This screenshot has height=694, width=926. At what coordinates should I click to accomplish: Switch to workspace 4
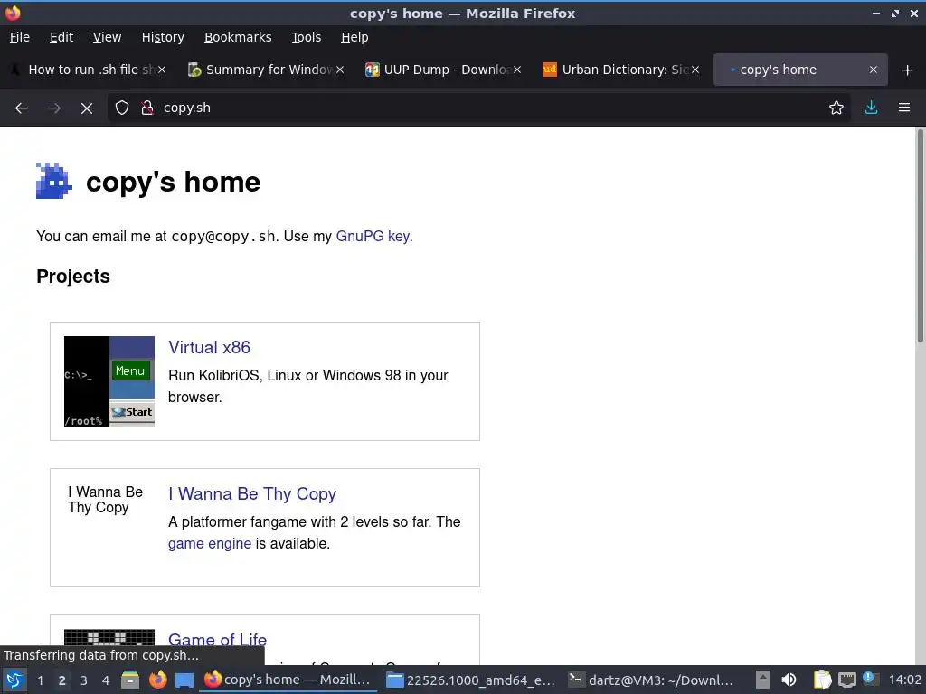click(106, 680)
